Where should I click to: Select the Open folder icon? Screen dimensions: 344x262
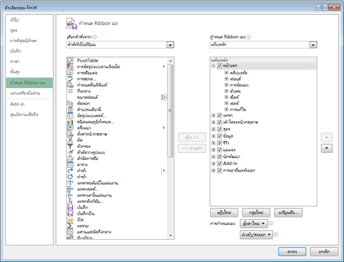pos(70,220)
